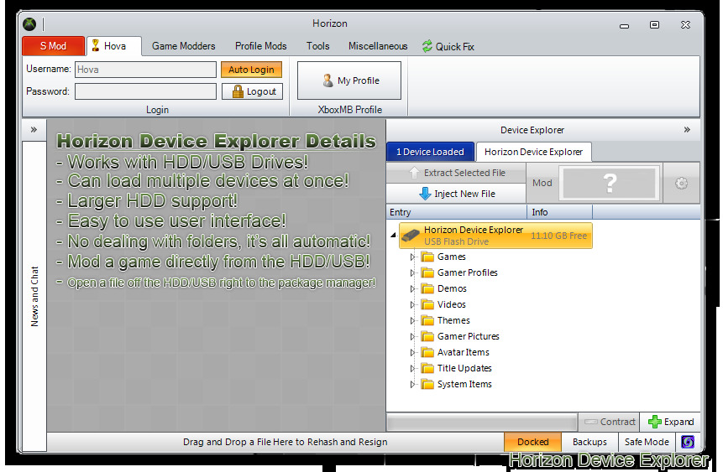This screenshot has width=723, height=472.
Task: Click the Extract Selected File button
Action: (x=458, y=173)
